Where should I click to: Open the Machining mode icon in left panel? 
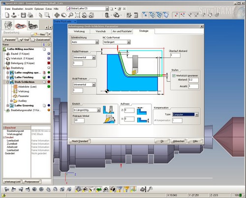(x=21, y=25)
